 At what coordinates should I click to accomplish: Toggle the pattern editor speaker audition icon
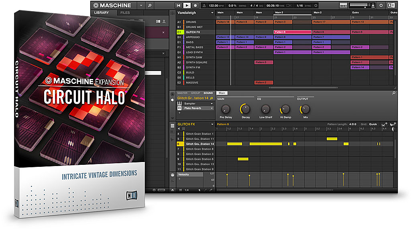point(179,129)
